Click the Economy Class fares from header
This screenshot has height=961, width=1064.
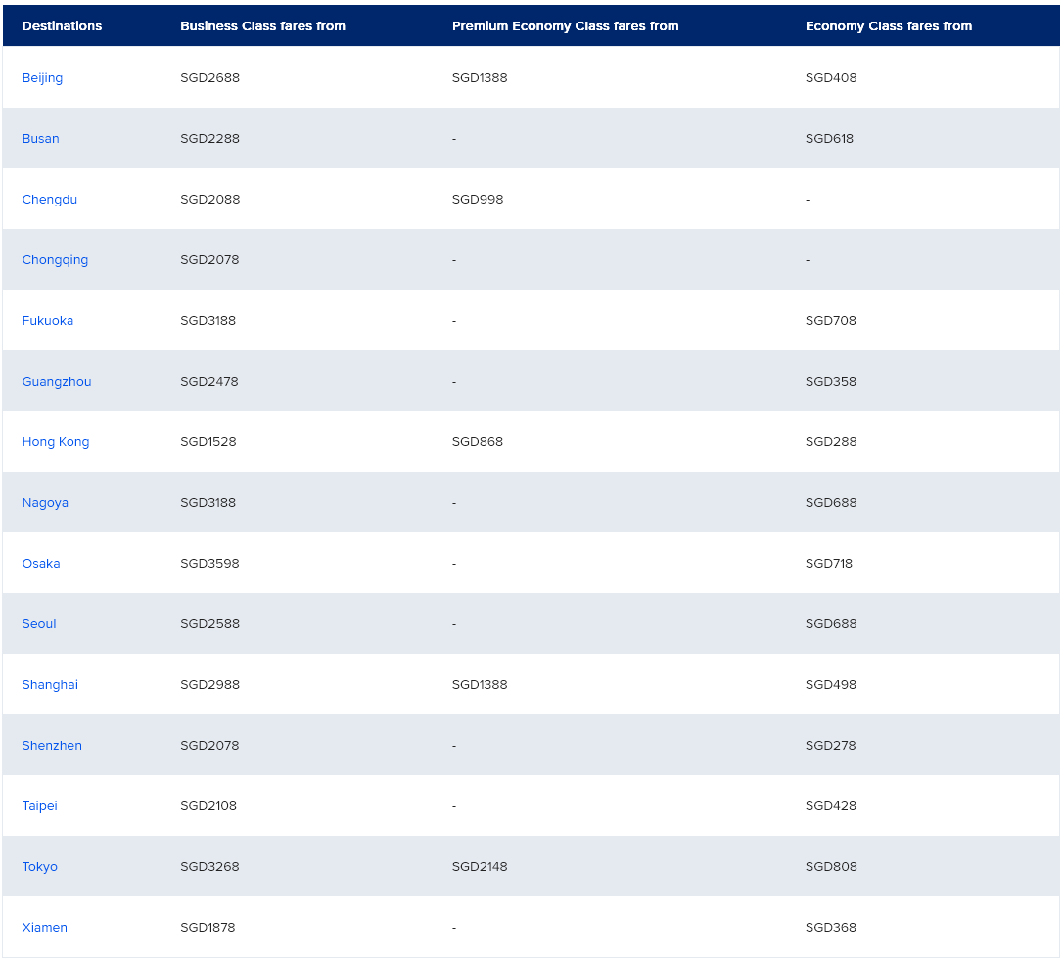click(x=888, y=26)
